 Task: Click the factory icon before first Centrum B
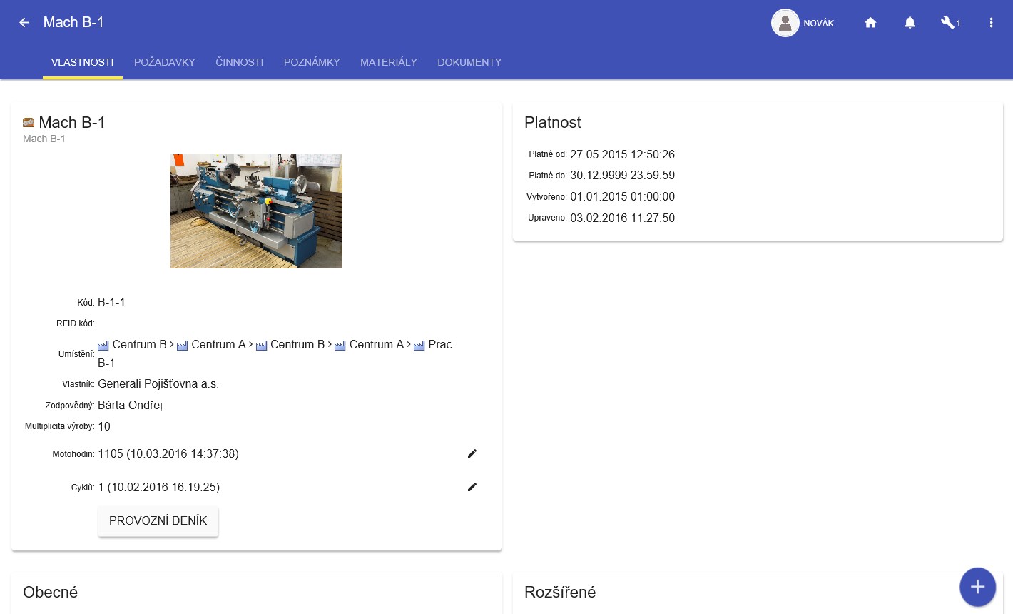pyautogui.click(x=103, y=346)
